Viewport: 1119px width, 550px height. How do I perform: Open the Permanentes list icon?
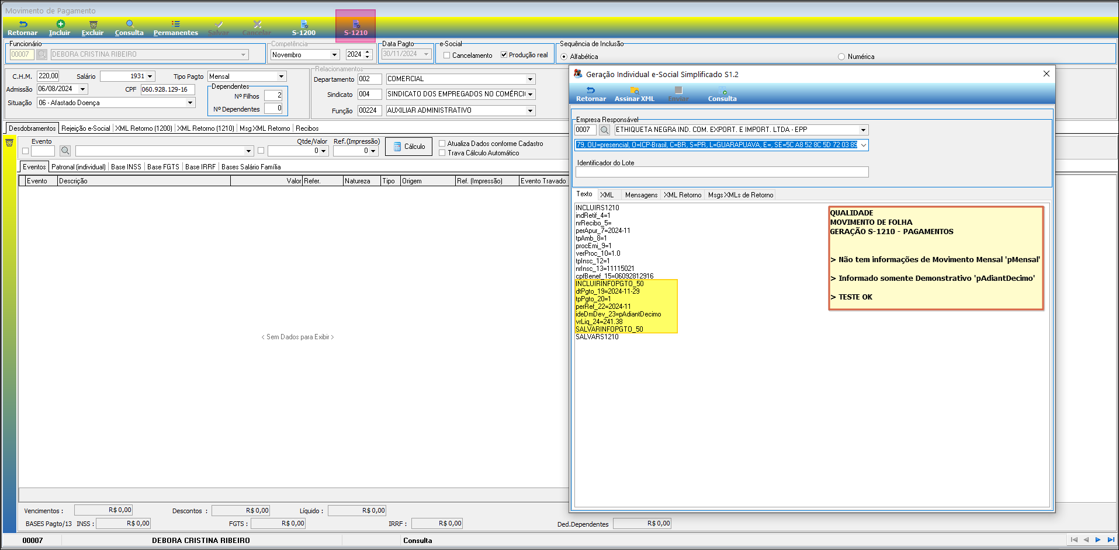175,24
